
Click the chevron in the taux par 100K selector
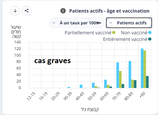tap(54, 23)
